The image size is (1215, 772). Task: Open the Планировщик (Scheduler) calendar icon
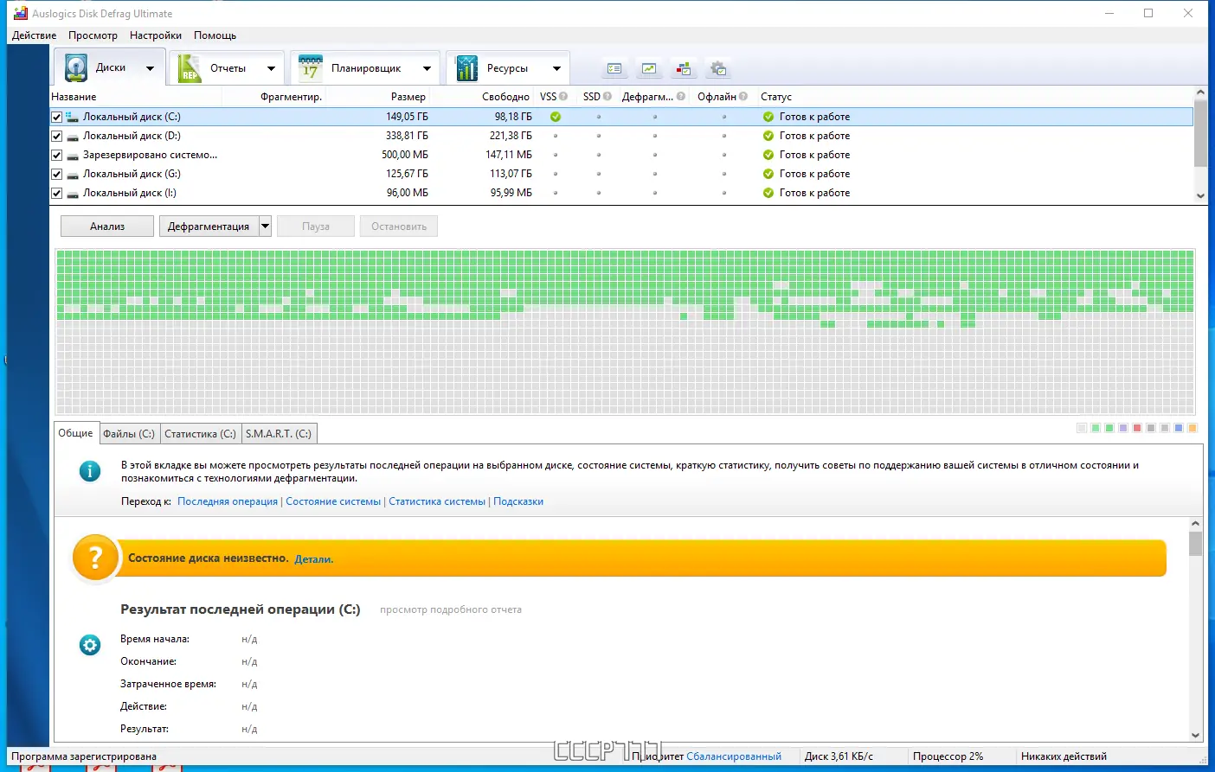click(x=309, y=67)
